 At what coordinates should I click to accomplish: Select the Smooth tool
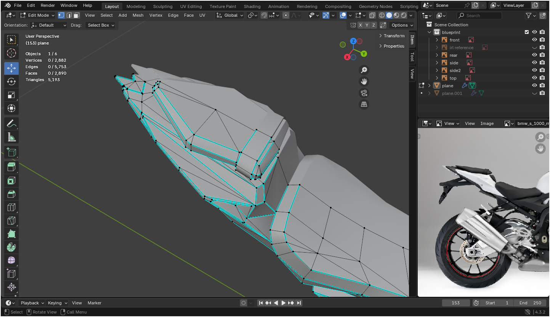[11, 261]
